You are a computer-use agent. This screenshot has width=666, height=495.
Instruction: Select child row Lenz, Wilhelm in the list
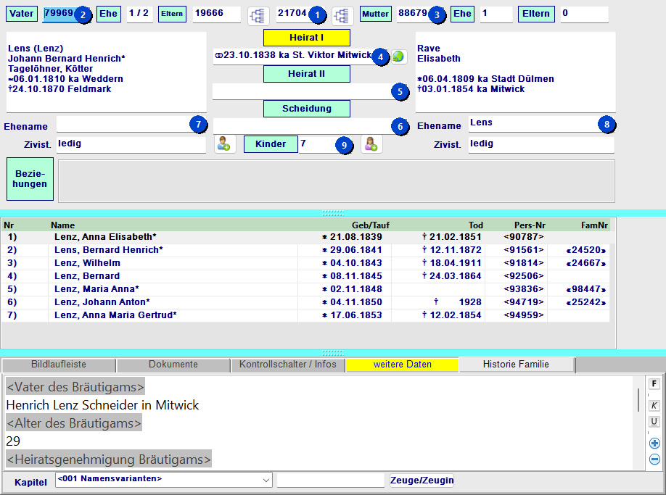[x=87, y=263]
